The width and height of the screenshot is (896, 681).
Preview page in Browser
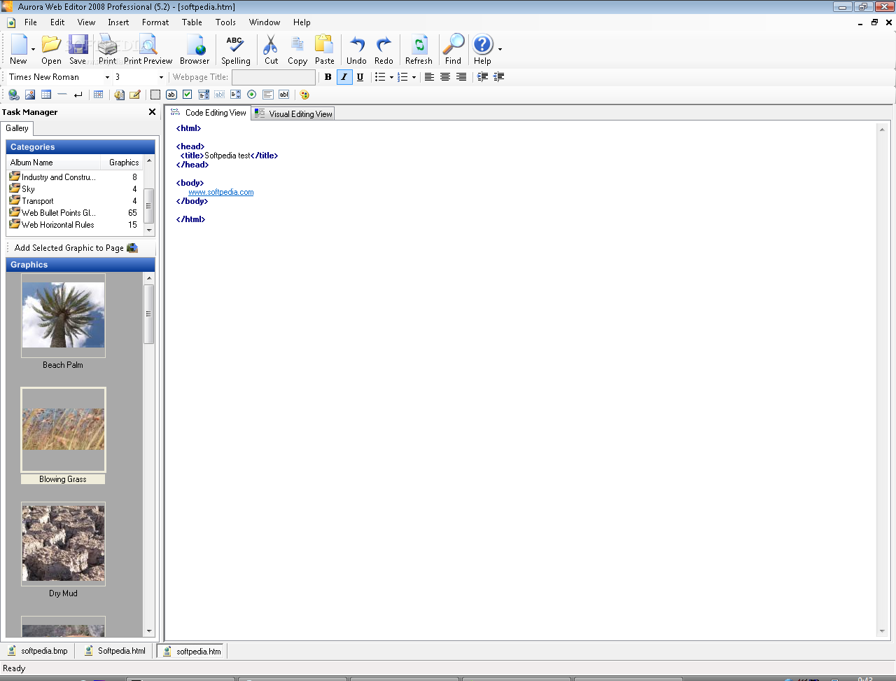tap(195, 50)
